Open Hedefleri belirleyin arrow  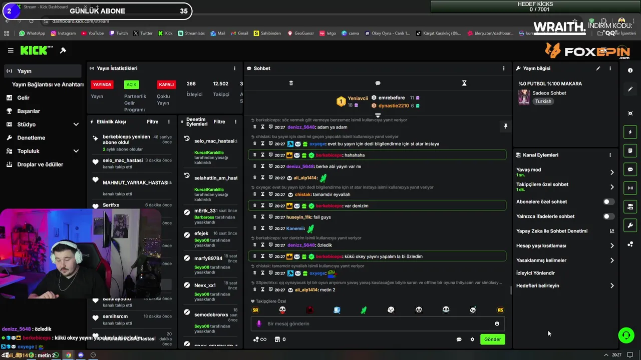pyautogui.click(x=612, y=286)
